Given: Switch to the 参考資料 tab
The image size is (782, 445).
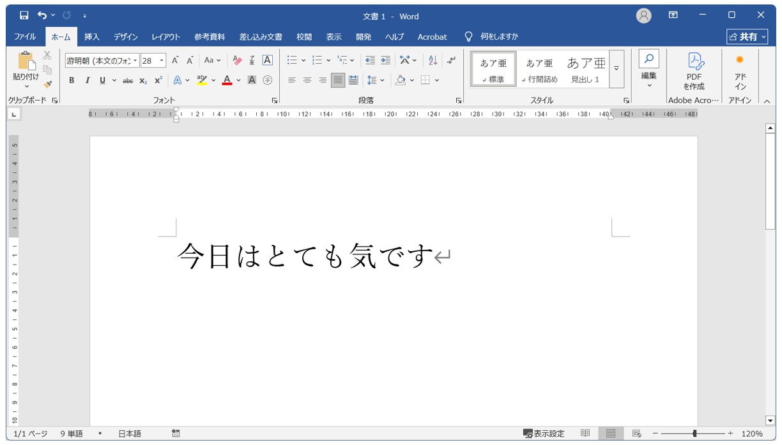Looking at the screenshot, I should (x=210, y=37).
